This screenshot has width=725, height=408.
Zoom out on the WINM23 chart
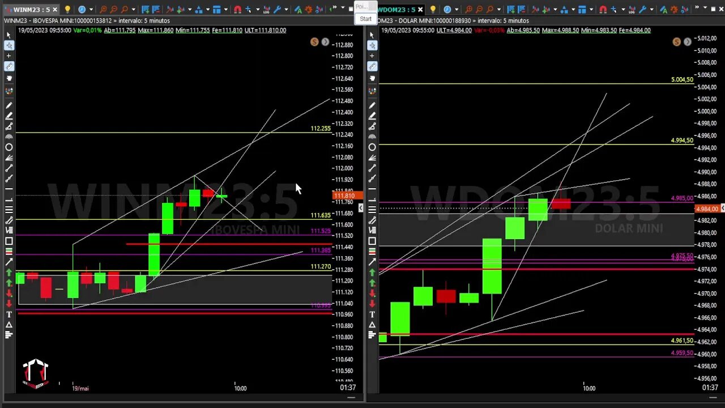[114, 10]
